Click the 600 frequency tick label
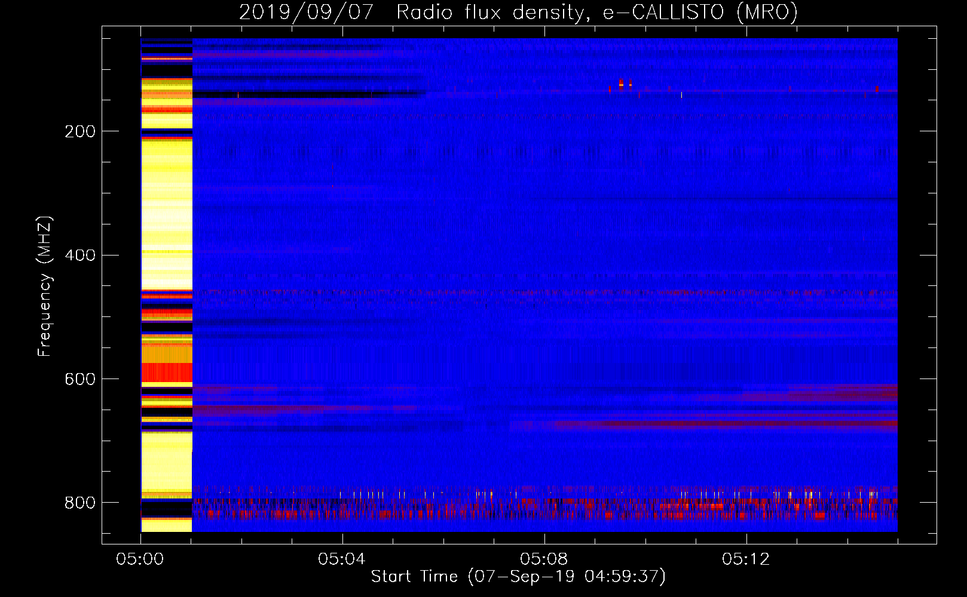 (79, 380)
